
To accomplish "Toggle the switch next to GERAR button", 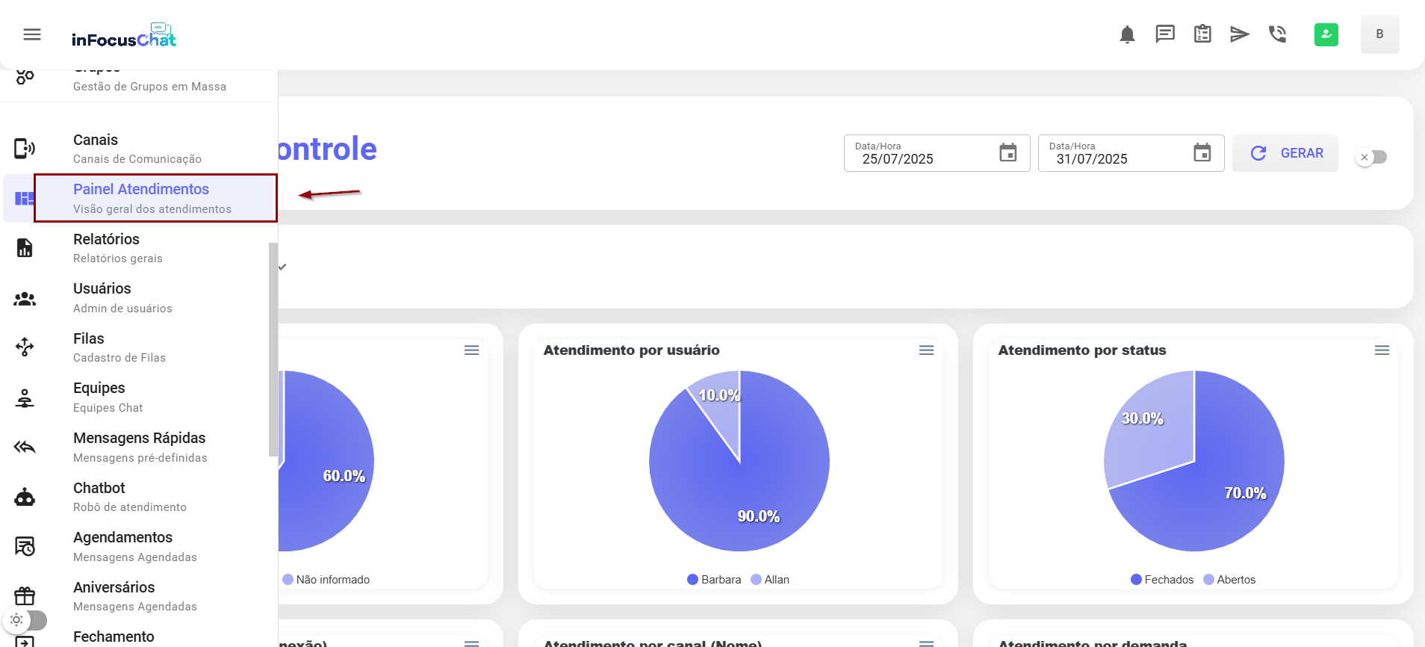I will [x=1372, y=157].
